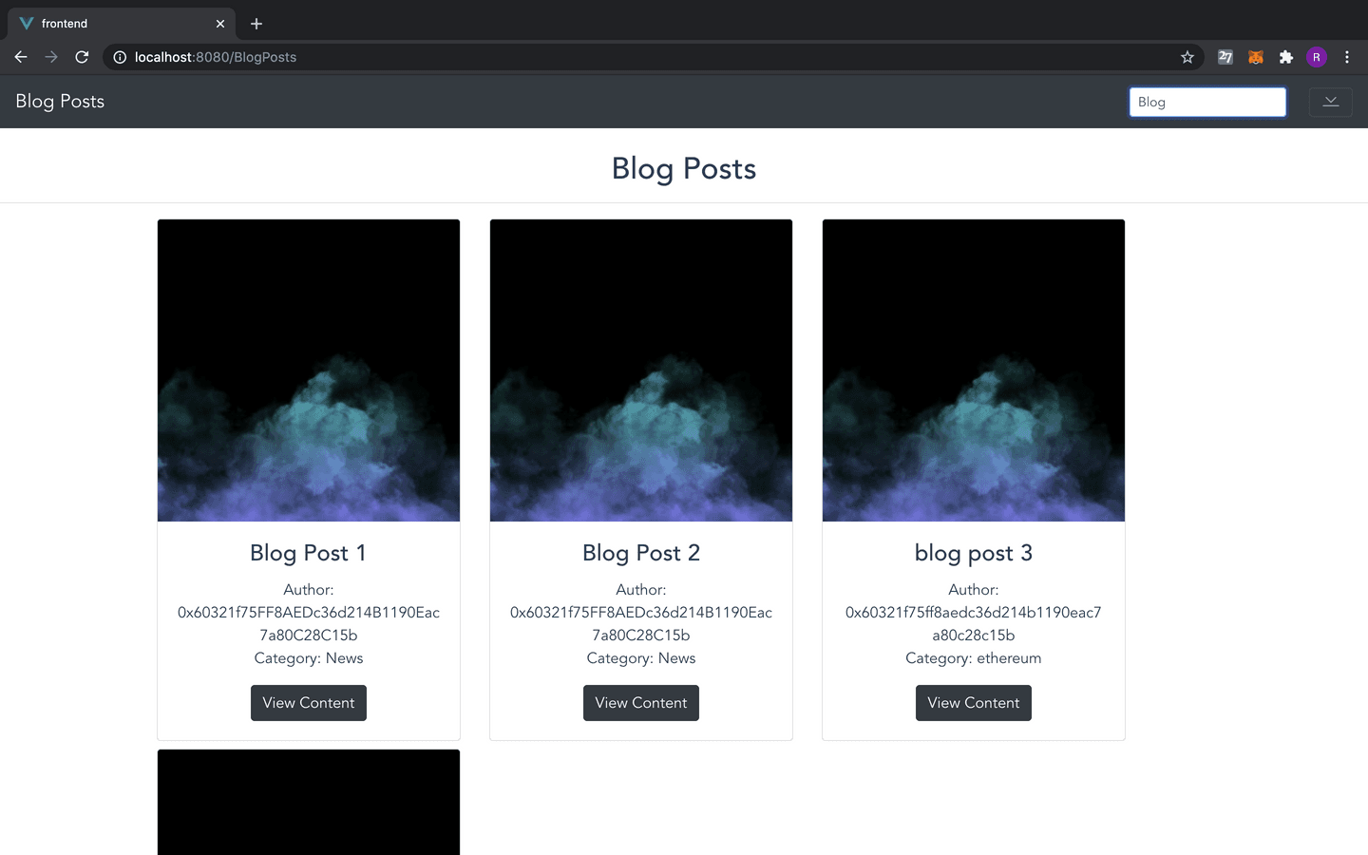Click the Blog Post 2 card image

click(641, 370)
